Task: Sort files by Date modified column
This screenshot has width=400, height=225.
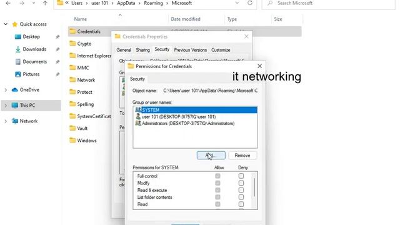Action: (x=186, y=19)
